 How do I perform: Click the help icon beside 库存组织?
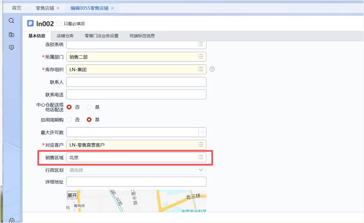pos(212,69)
